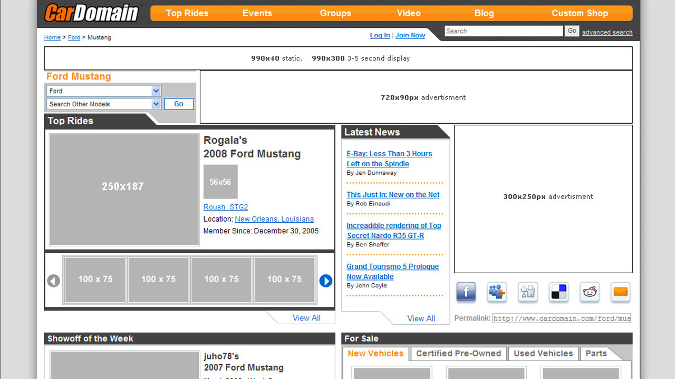Switch to the Certified Pre-Owned tab
Viewport: 675px width, 379px height.
click(x=458, y=354)
